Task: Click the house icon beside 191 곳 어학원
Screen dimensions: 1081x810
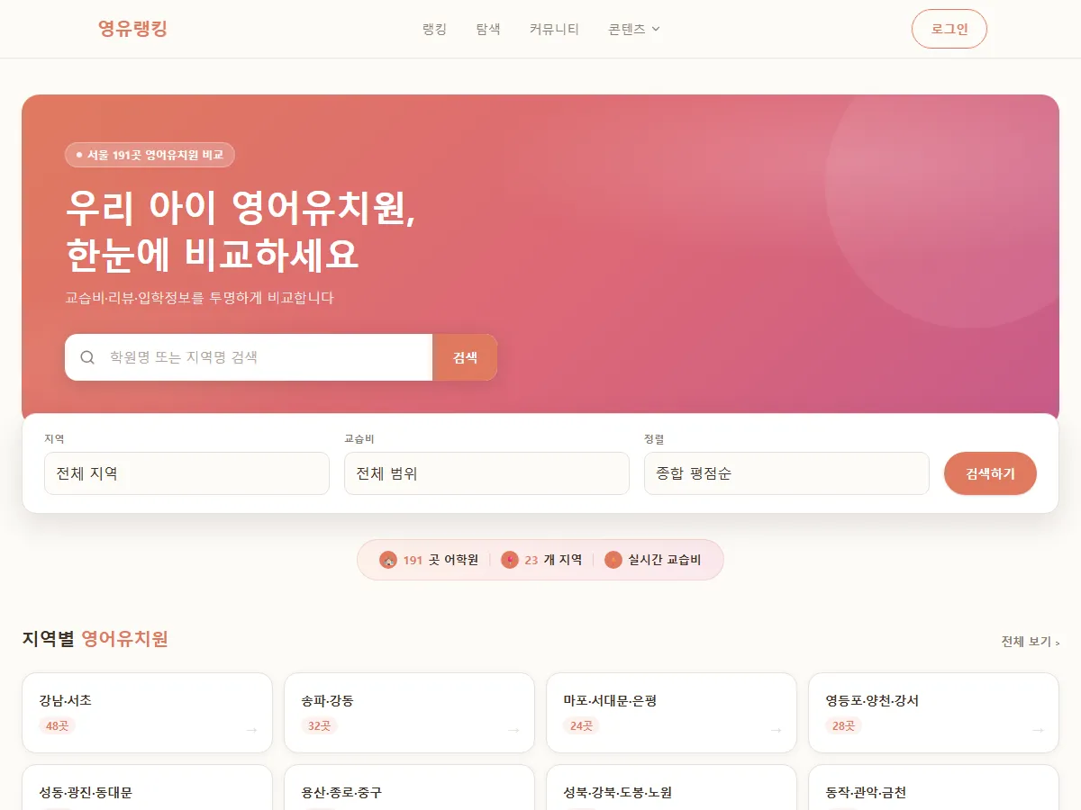Action: click(388, 559)
